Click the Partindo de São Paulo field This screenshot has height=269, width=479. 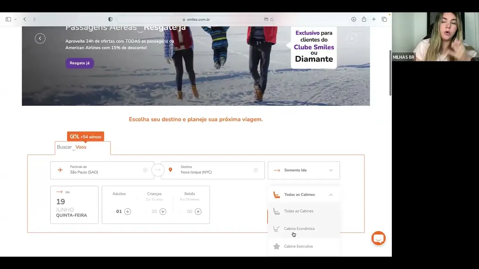102,170
